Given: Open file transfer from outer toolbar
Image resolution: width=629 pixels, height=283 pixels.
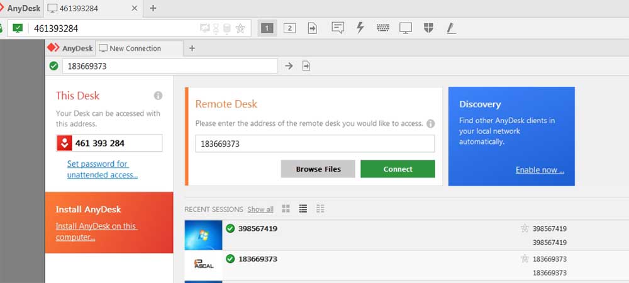Looking at the screenshot, I should (x=312, y=28).
